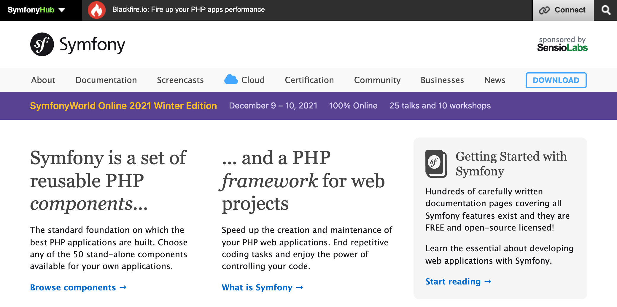Image resolution: width=617 pixels, height=307 pixels.
Task: Click the chain-link icon beside Connect
Action: [x=544, y=10]
